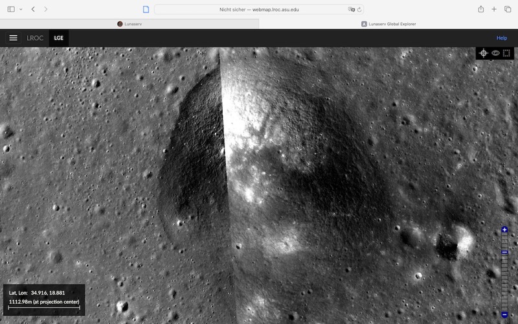The height and width of the screenshot is (324, 518).
Task: Open the hamburger menu in the LROC header
Action: 13,38
